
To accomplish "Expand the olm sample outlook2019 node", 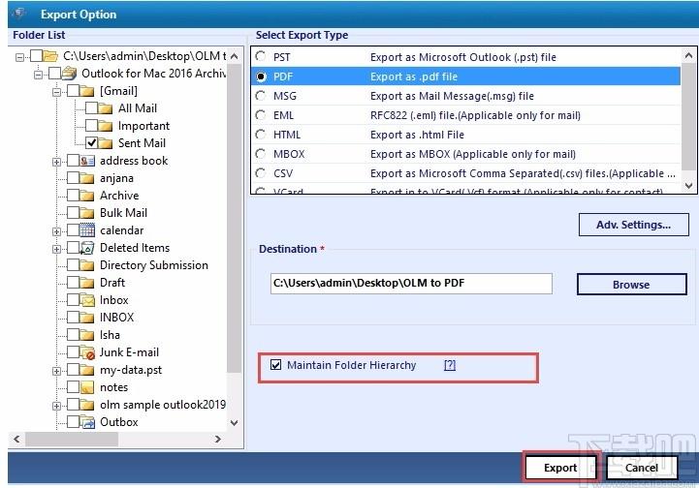I will pyautogui.click(x=56, y=406).
